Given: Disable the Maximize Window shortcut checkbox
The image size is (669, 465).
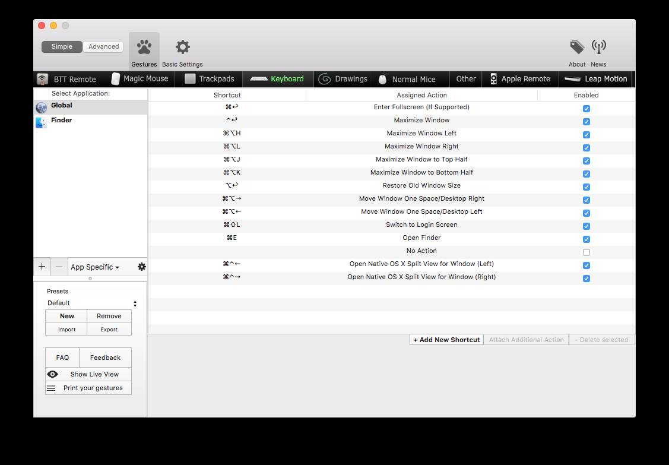Looking at the screenshot, I should [x=586, y=122].
